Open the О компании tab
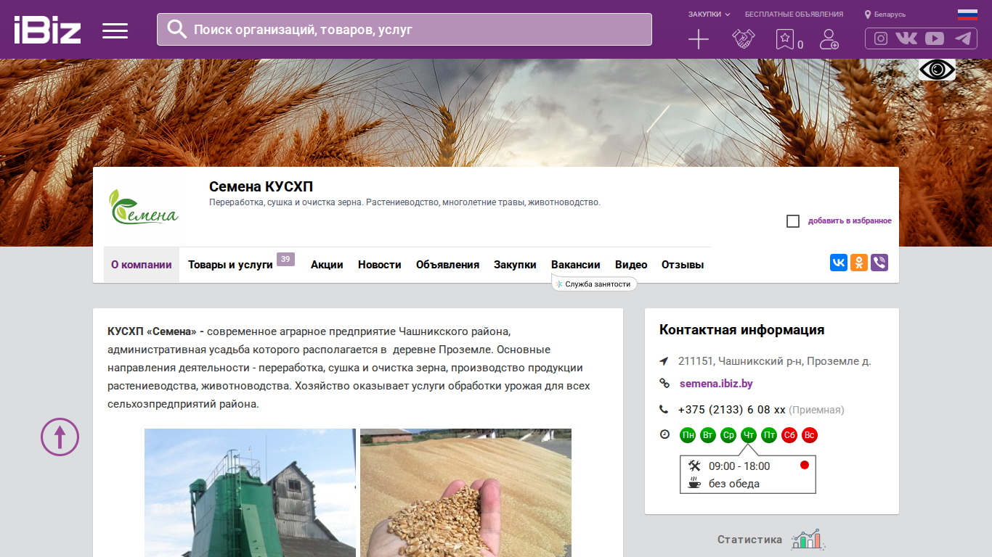The width and height of the screenshot is (992, 557). (142, 265)
